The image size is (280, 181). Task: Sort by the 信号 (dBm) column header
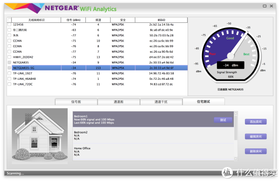pyautogui.click(x=73, y=20)
